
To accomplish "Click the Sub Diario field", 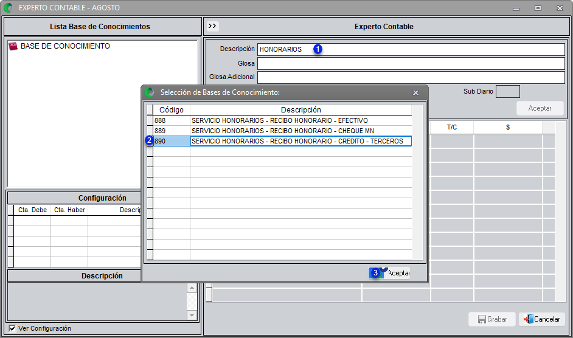I will tap(507, 91).
